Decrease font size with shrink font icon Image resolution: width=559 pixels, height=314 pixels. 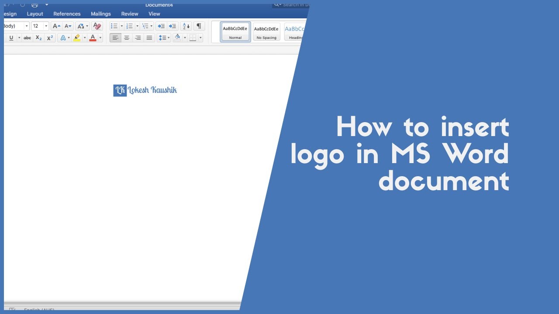68,26
